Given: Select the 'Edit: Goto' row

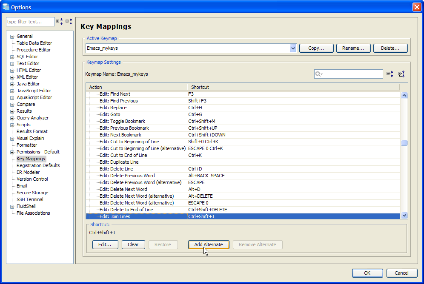Looking at the screenshot, I should [x=243, y=114].
